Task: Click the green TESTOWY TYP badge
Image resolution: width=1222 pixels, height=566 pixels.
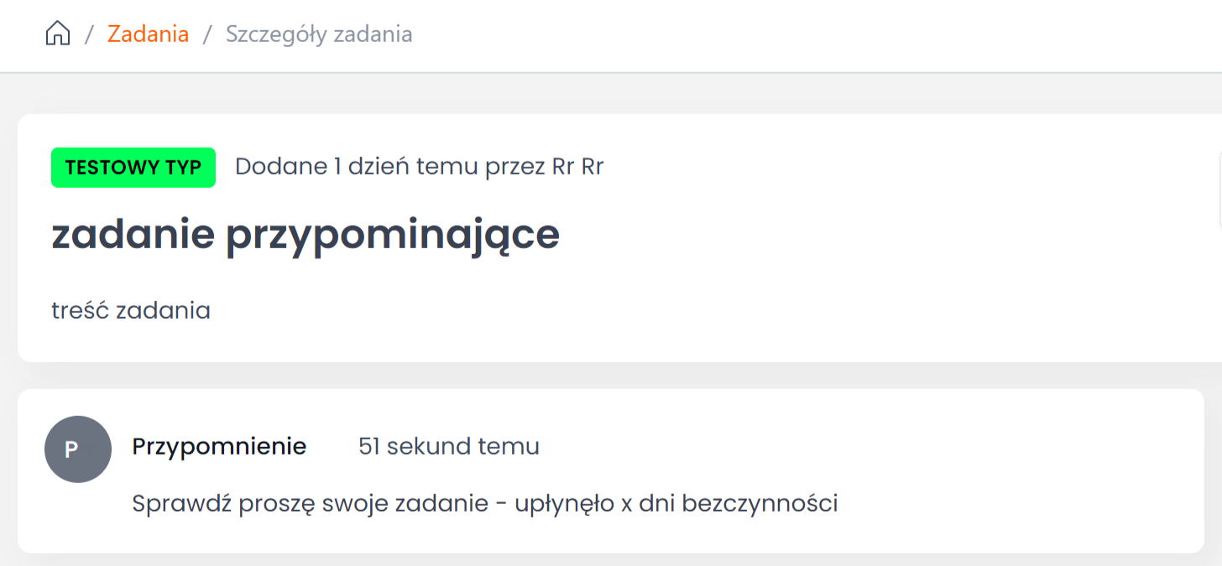Action: tap(133, 167)
